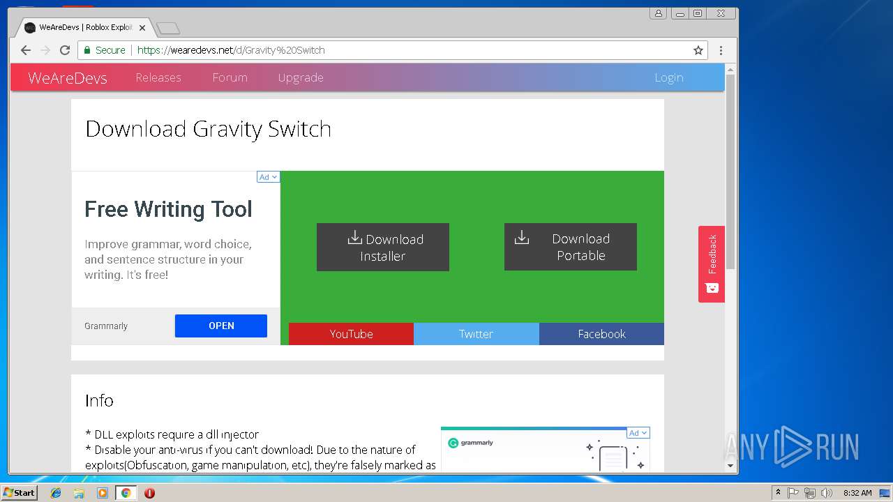This screenshot has height=502, width=893.
Task: Click the Download Installer button
Action: [383, 248]
